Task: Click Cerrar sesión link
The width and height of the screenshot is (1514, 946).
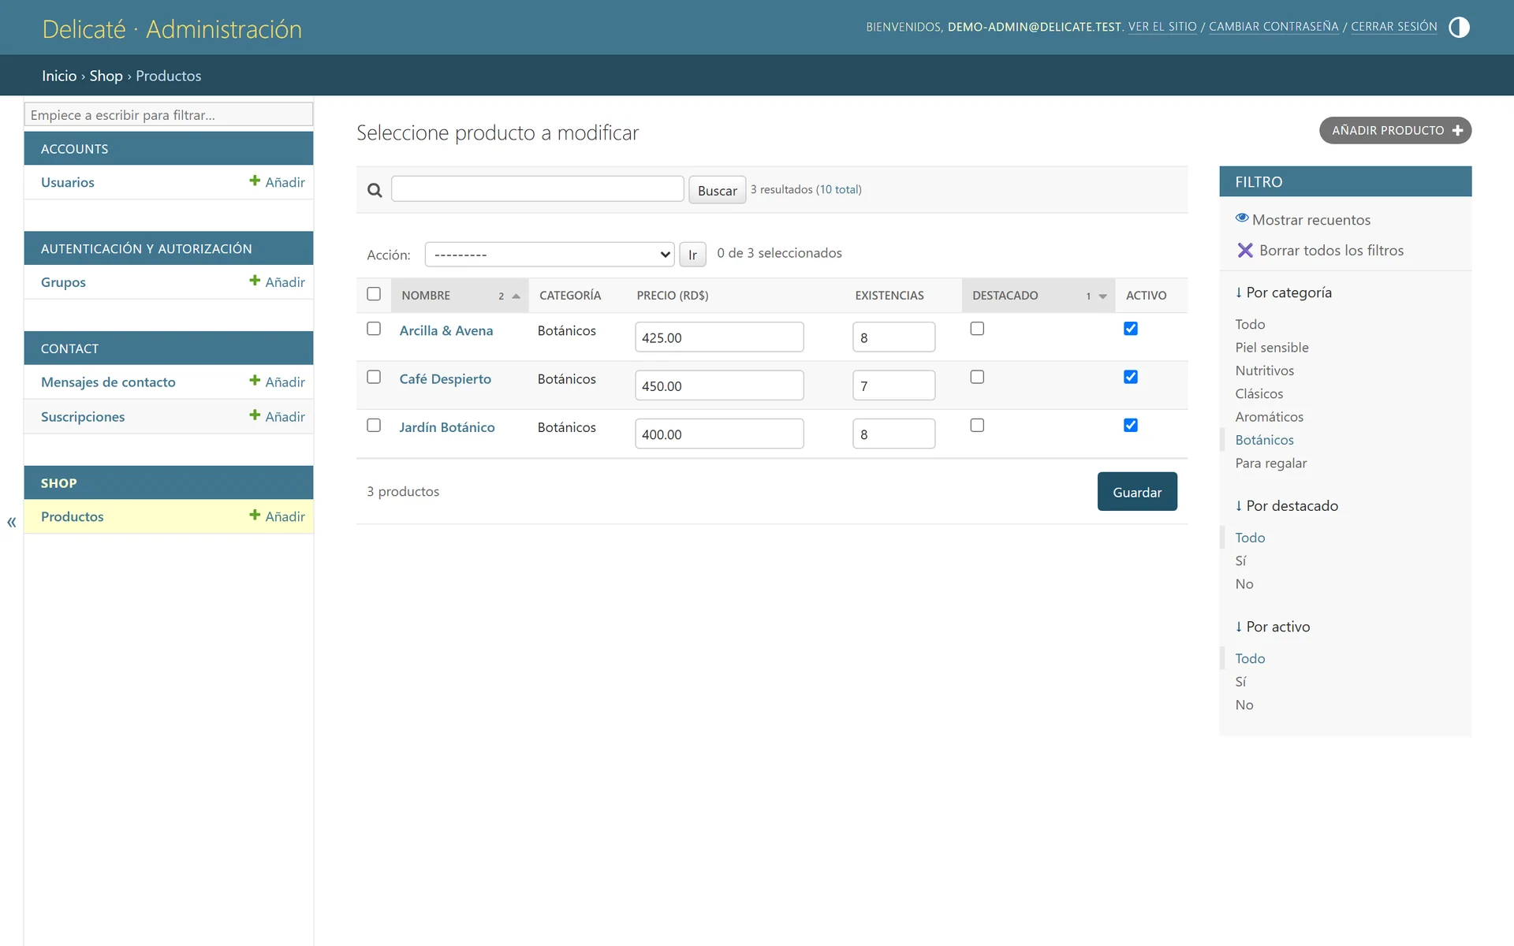Action: 1393,27
